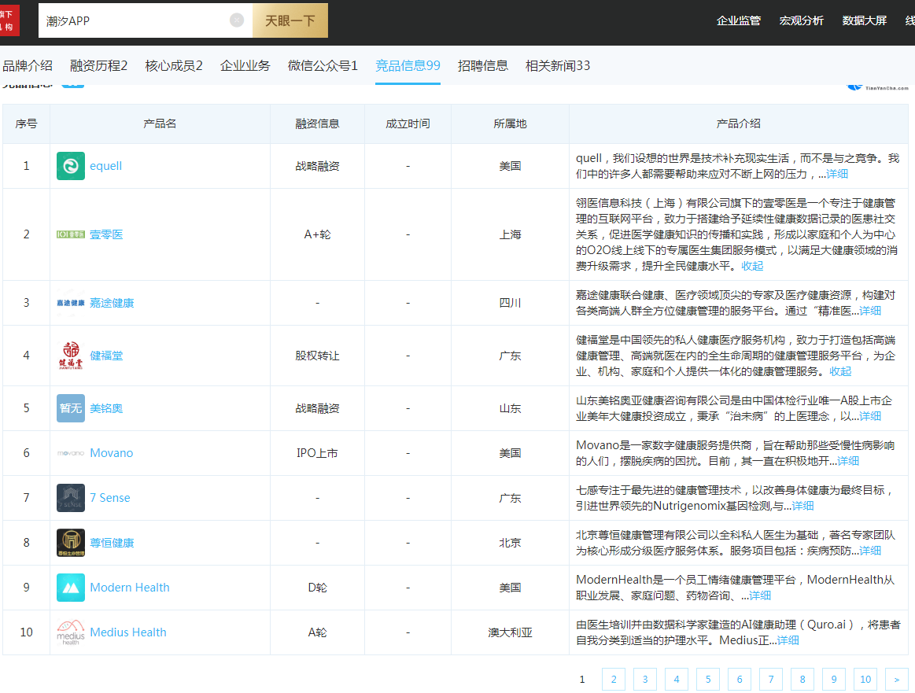Click the 澳大利亚 location cell
915x693 pixels.
(510, 632)
